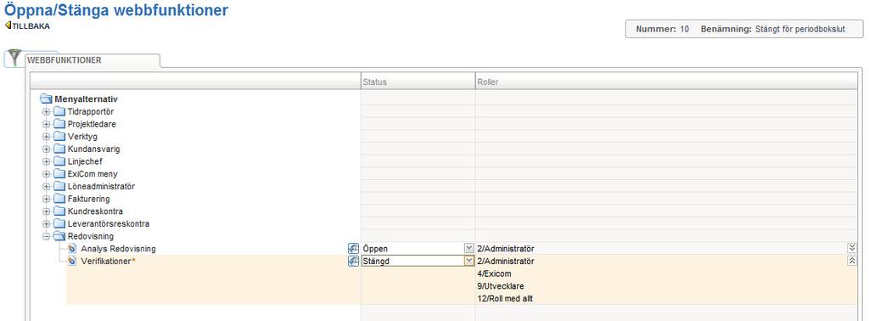This screenshot has width=869, height=321.
Task: Expand the Tidrapportör tree node
Action: [47, 112]
